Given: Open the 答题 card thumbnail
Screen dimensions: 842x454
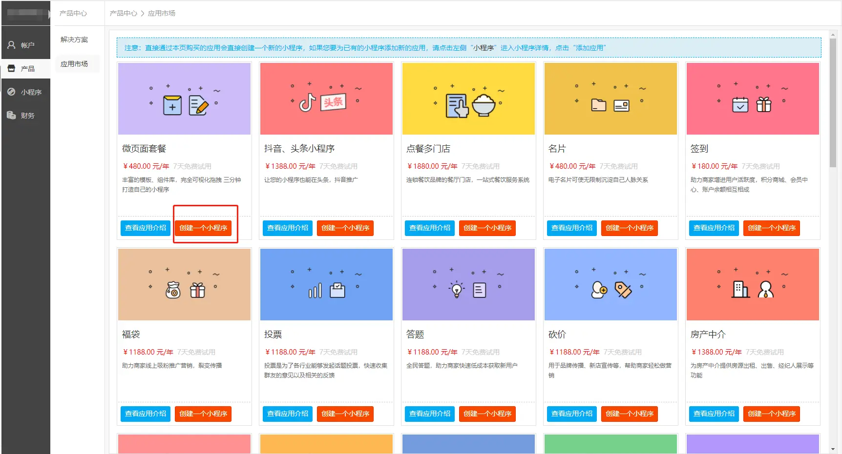Looking at the screenshot, I should click(468, 284).
